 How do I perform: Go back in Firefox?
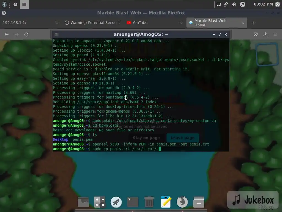(x=7, y=35)
